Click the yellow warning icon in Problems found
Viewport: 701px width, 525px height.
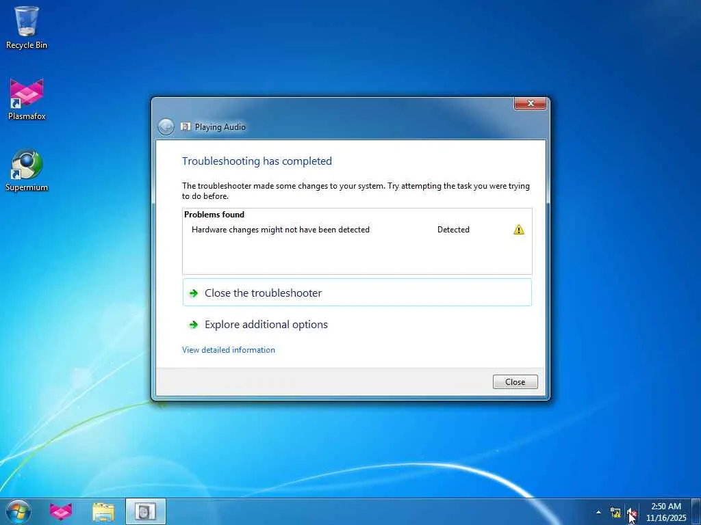click(519, 230)
